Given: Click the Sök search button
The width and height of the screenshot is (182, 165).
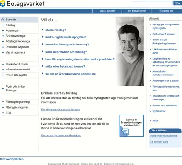Looking at the screenshot, I should (x=177, y=3).
